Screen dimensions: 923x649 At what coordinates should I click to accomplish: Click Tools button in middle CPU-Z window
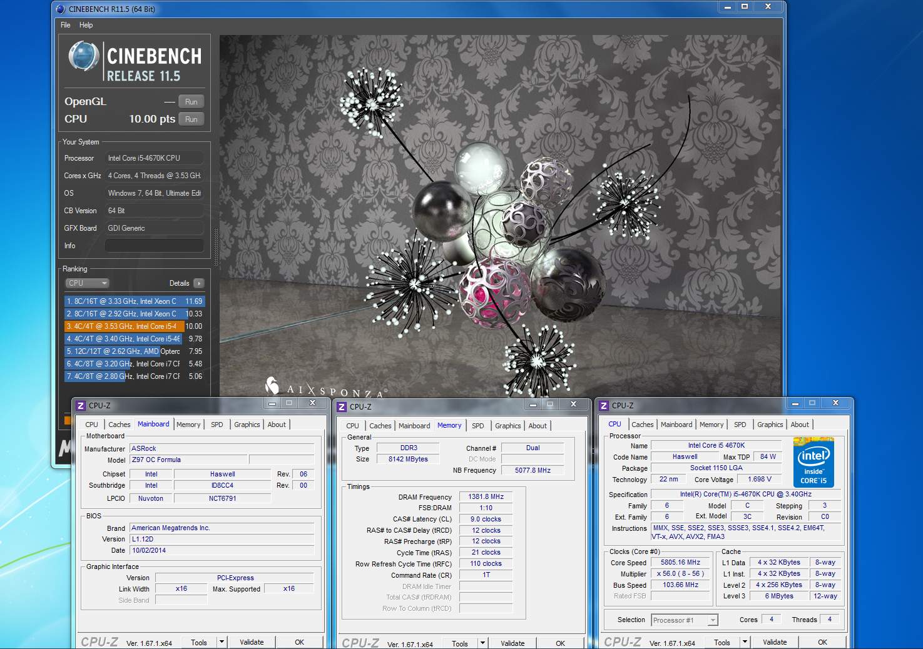pyautogui.click(x=460, y=643)
